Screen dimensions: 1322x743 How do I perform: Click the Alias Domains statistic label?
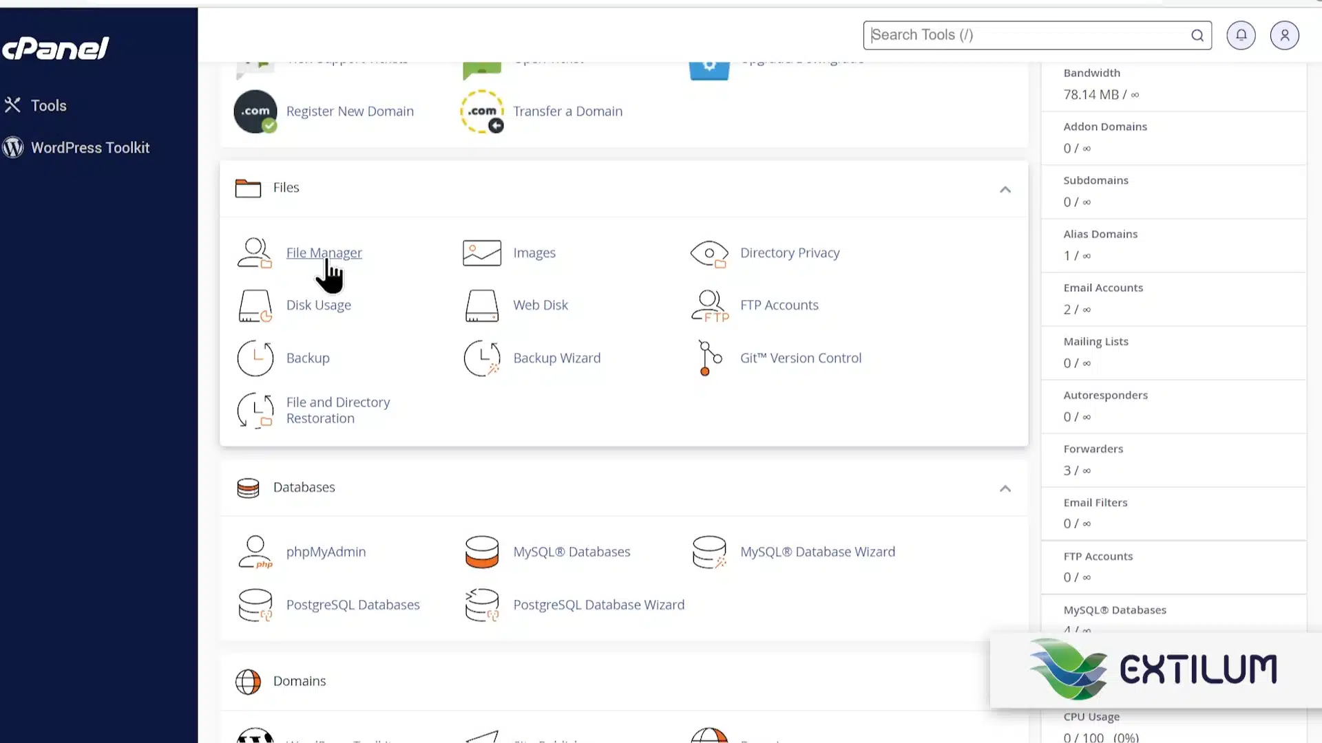[x=1100, y=234]
